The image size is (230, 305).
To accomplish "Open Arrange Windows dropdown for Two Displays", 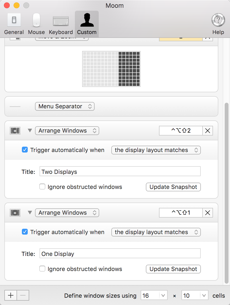I will pyautogui.click(x=67, y=131).
